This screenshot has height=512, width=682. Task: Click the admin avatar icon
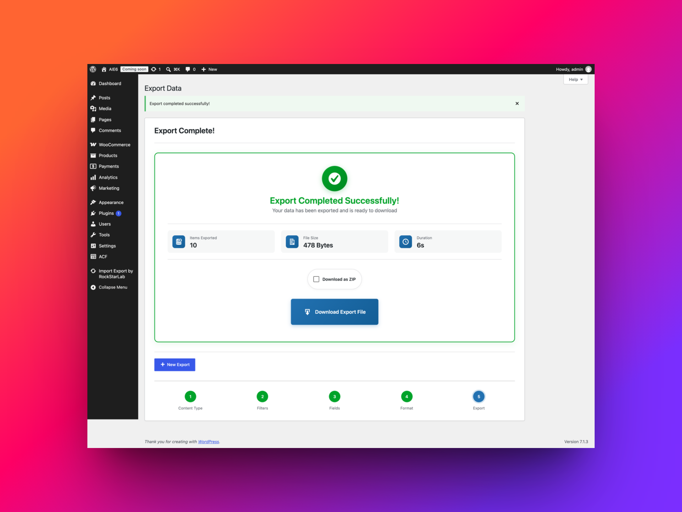tap(588, 69)
